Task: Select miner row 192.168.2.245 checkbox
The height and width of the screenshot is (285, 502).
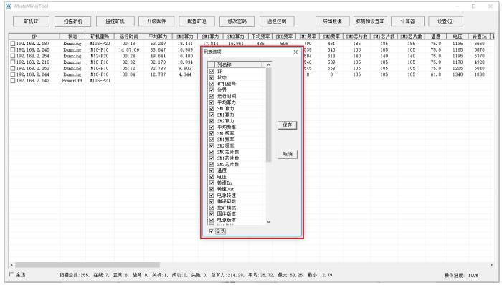Action: [x=13, y=49]
